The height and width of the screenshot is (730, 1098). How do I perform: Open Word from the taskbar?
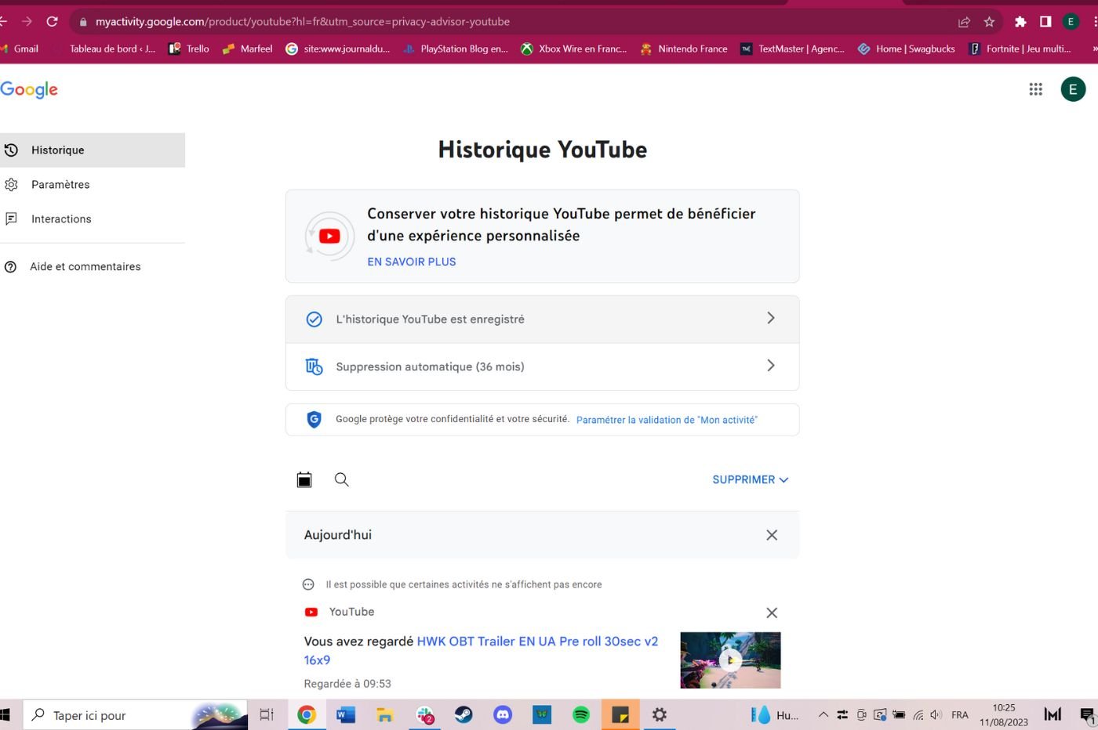click(x=346, y=714)
